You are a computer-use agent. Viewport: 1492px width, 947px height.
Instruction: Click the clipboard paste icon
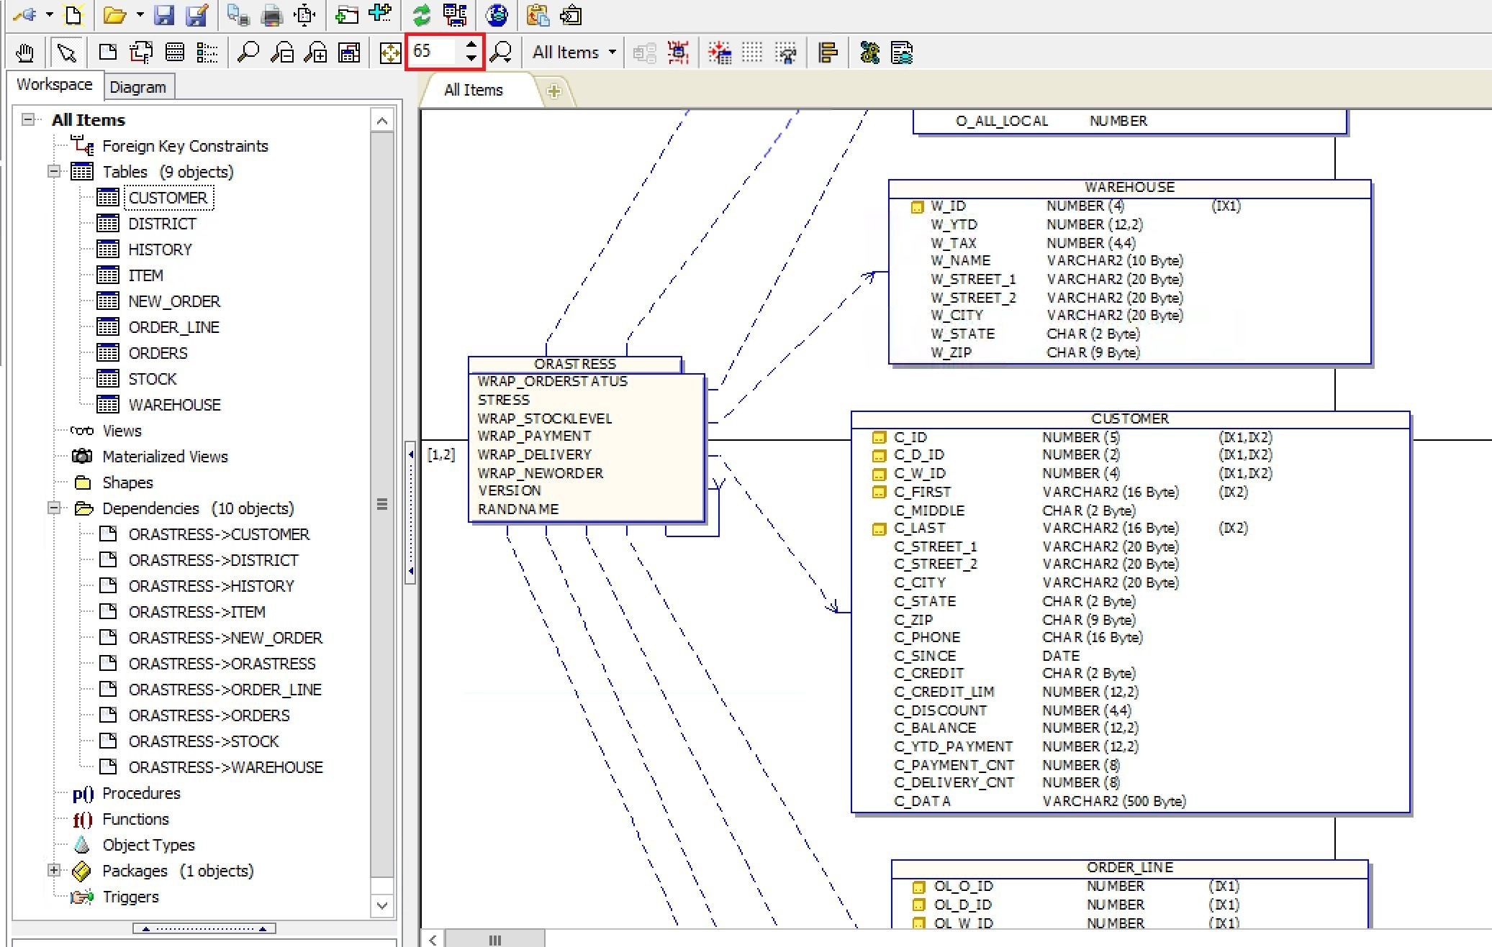[x=538, y=14]
